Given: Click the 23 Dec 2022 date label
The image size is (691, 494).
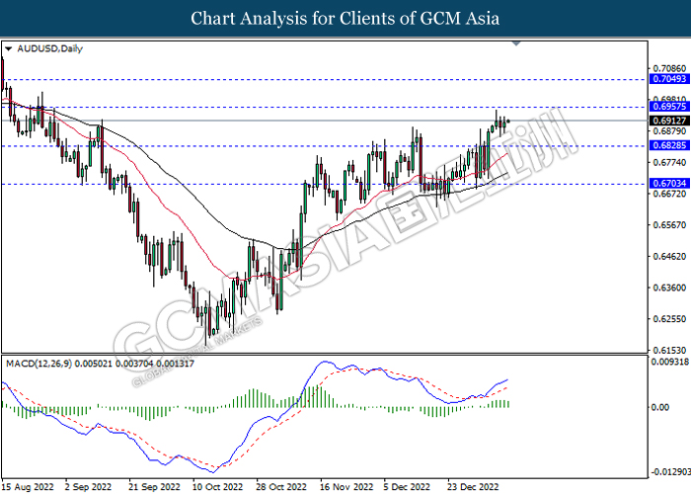Looking at the screenshot, I should tap(473, 487).
